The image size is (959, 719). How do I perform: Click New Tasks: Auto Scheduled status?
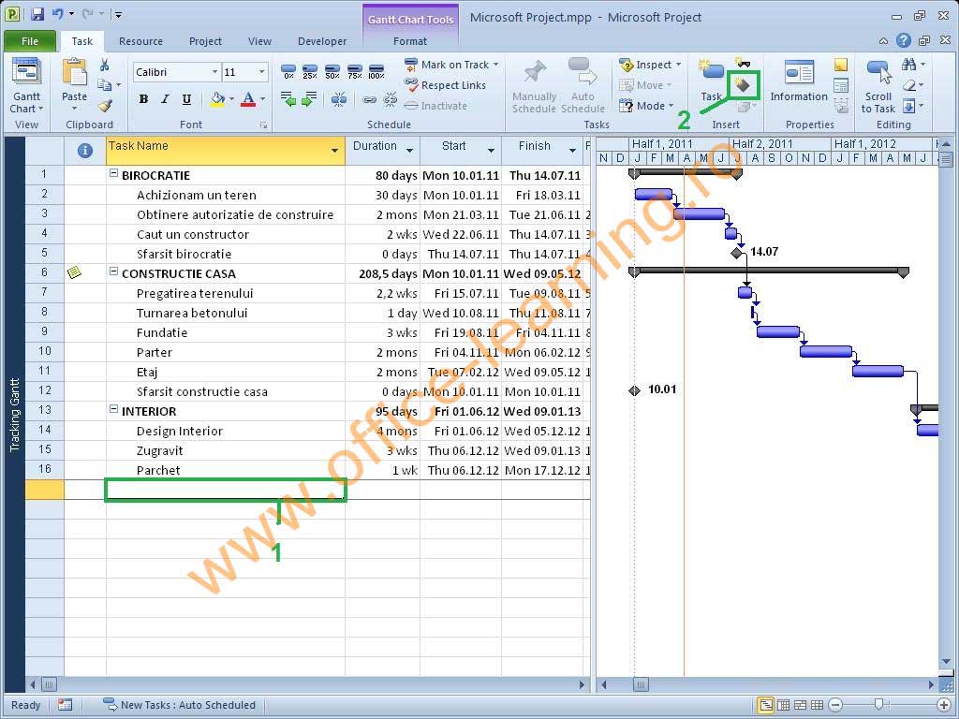(180, 705)
